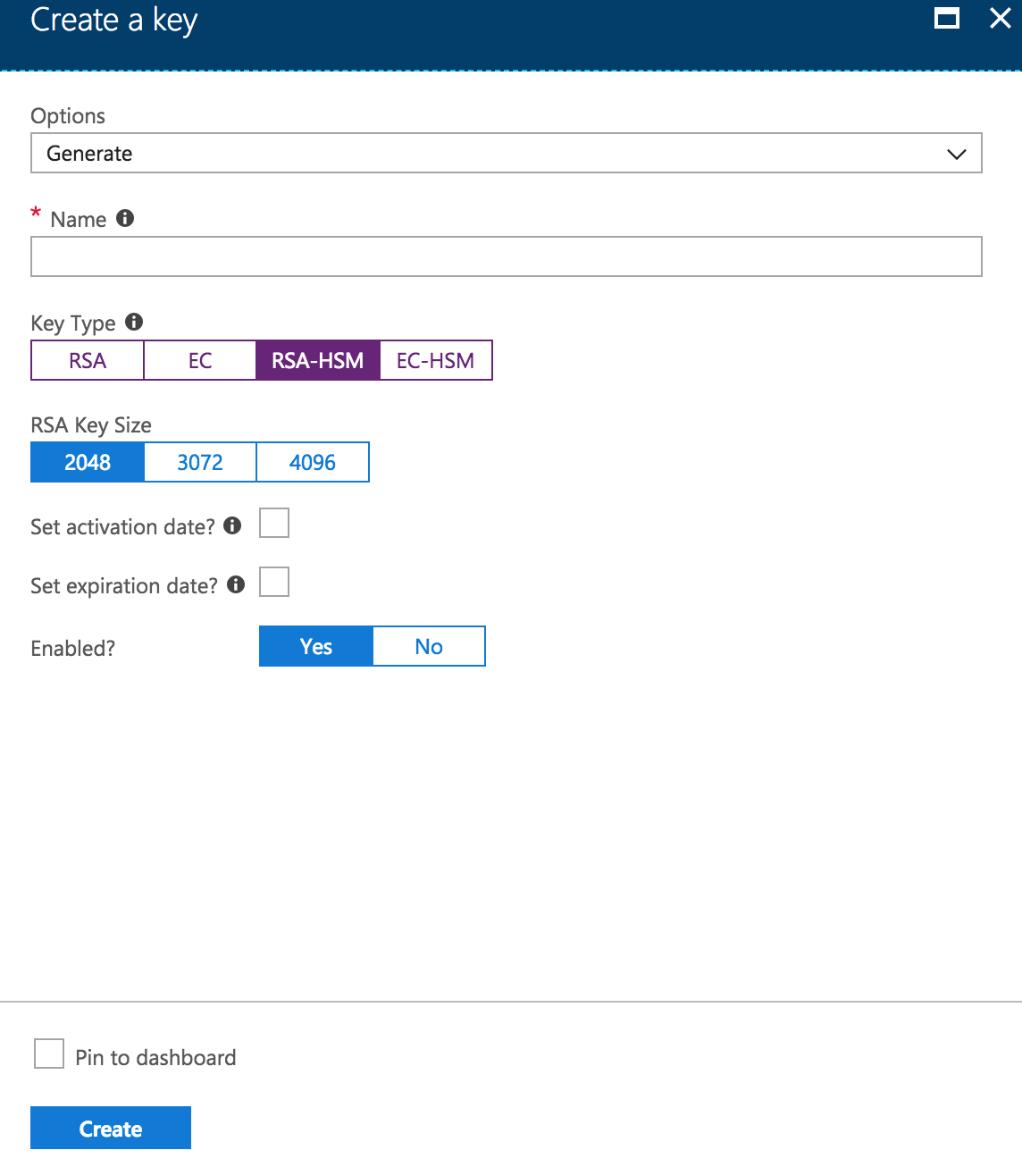The width and height of the screenshot is (1022, 1167).
Task: Click the activation date info icon
Action: [232, 525]
